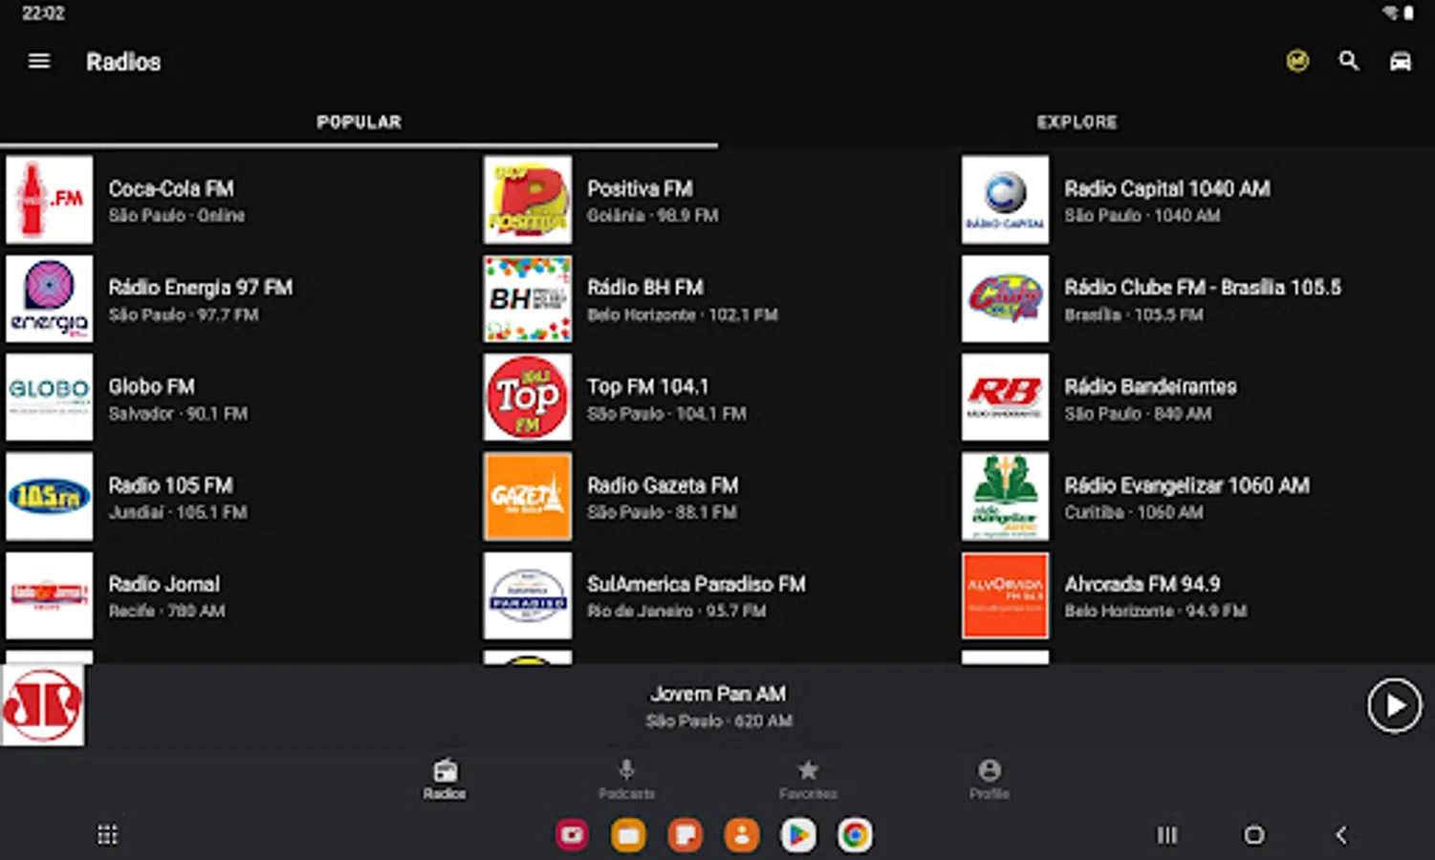
Task: Select Rádio Energia 97 FM station name
Action: [201, 288]
